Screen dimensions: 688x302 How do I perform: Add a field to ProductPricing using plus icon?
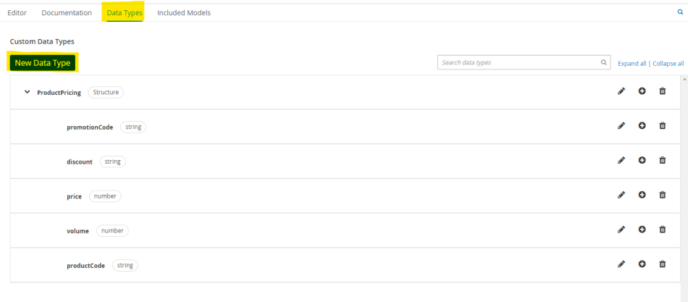click(x=642, y=91)
